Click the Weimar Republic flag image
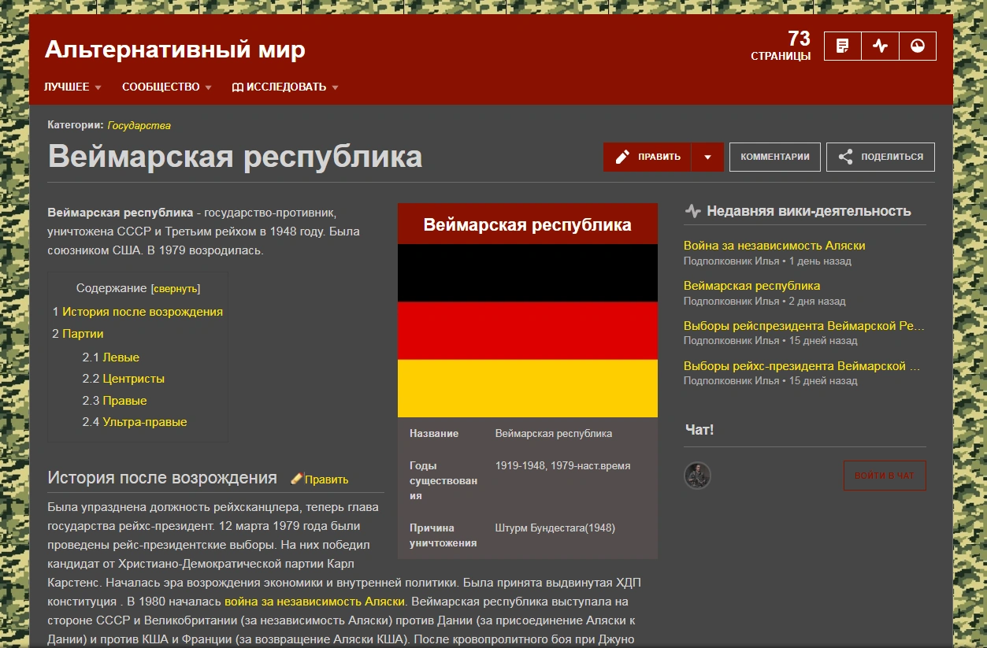The width and height of the screenshot is (987, 648). click(528, 331)
